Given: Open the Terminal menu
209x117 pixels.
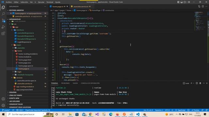Looking at the screenshot, I should (50, 2).
